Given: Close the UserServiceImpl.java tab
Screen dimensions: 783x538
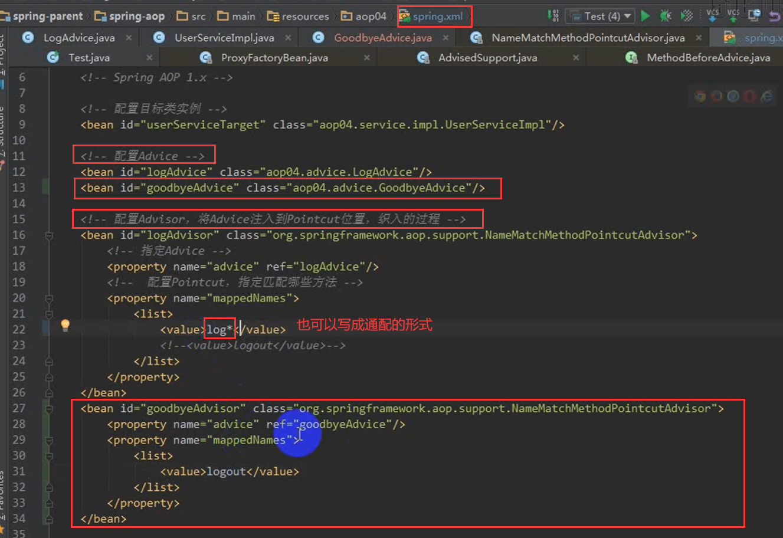Looking at the screenshot, I should click(x=288, y=38).
